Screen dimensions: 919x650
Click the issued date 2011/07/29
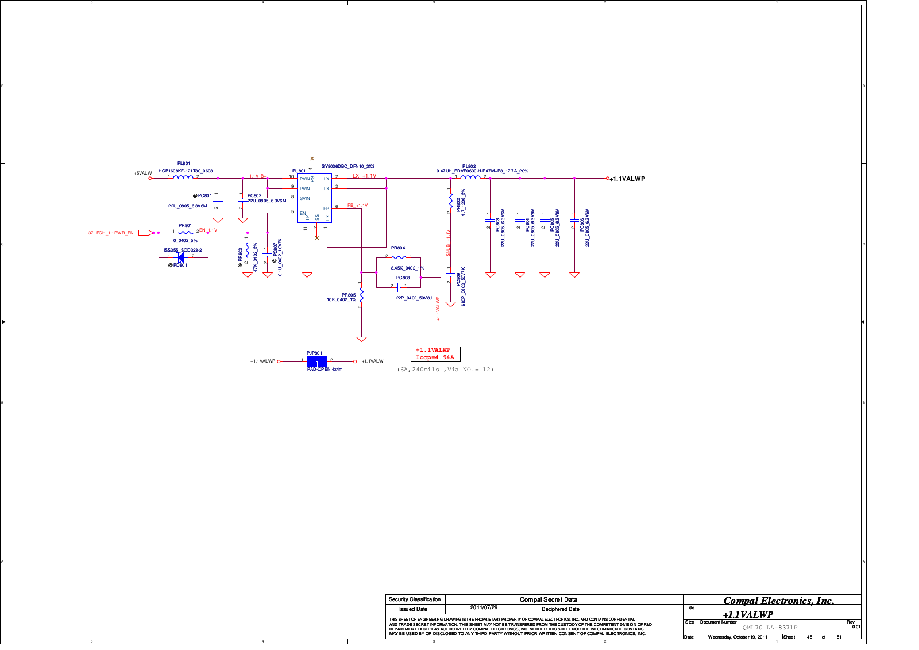point(484,607)
